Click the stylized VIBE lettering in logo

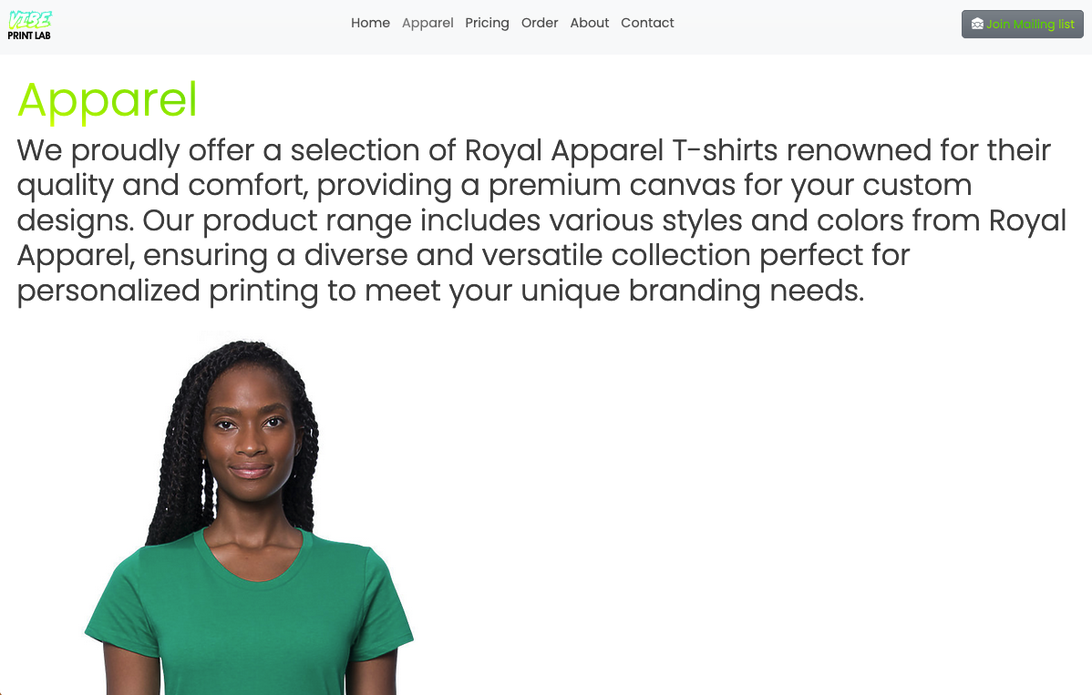tap(30, 19)
